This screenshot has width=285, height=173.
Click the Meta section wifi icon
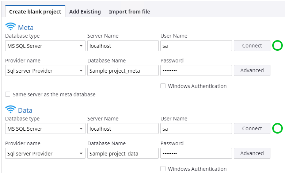(x=11, y=27)
